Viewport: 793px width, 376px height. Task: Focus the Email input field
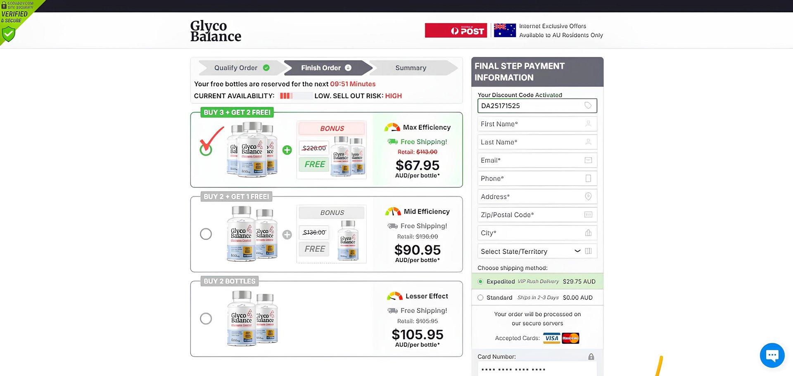pyautogui.click(x=537, y=160)
